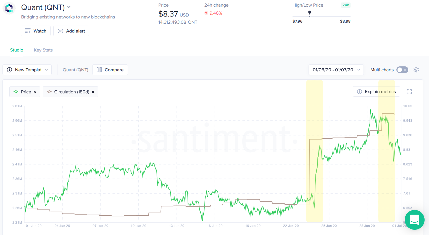Click the 9.46% 24h change value

pyautogui.click(x=216, y=13)
